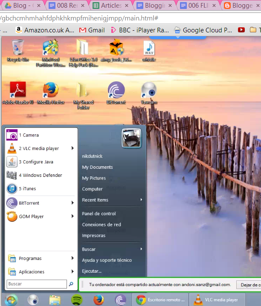This screenshot has width=261, height=306.
Task: Open My Shared Folder on desktop
Action: [x=83, y=95]
